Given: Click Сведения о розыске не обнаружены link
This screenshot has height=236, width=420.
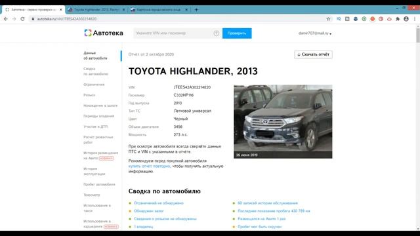Looking at the screenshot, I should (x=165, y=218).
